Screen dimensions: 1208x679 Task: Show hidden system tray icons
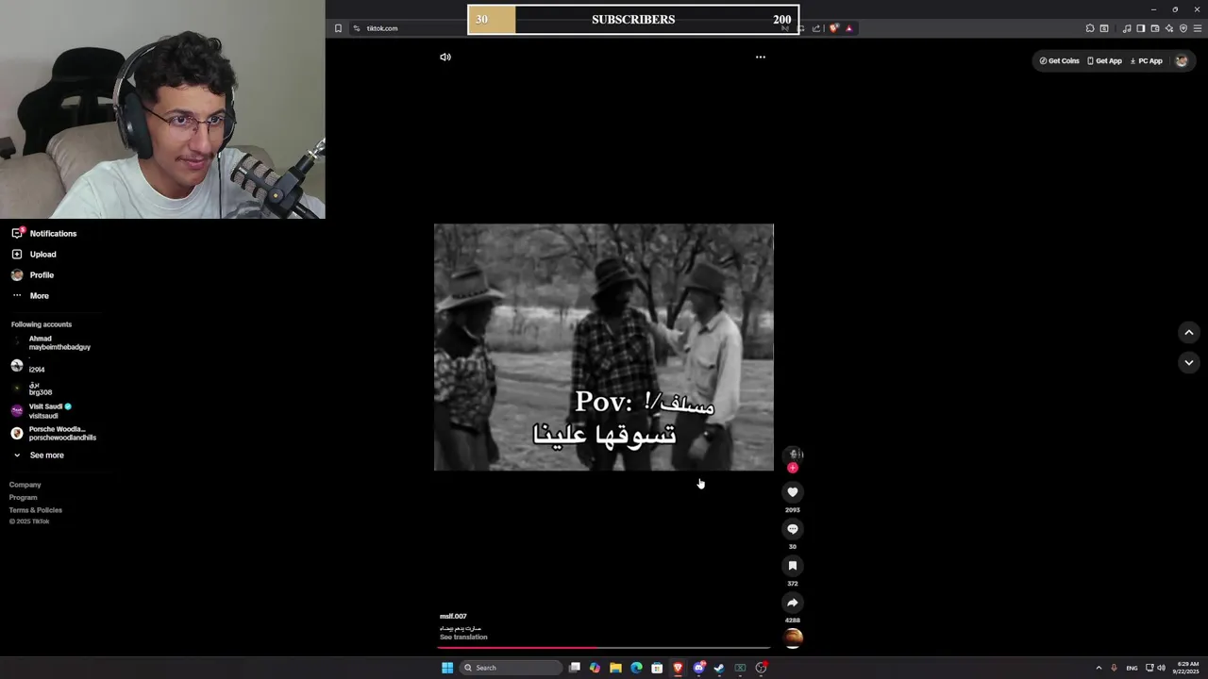[x=1099, y=668]
